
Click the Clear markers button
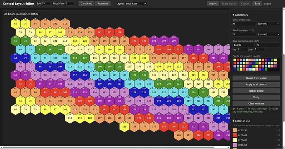pos(256,104)
